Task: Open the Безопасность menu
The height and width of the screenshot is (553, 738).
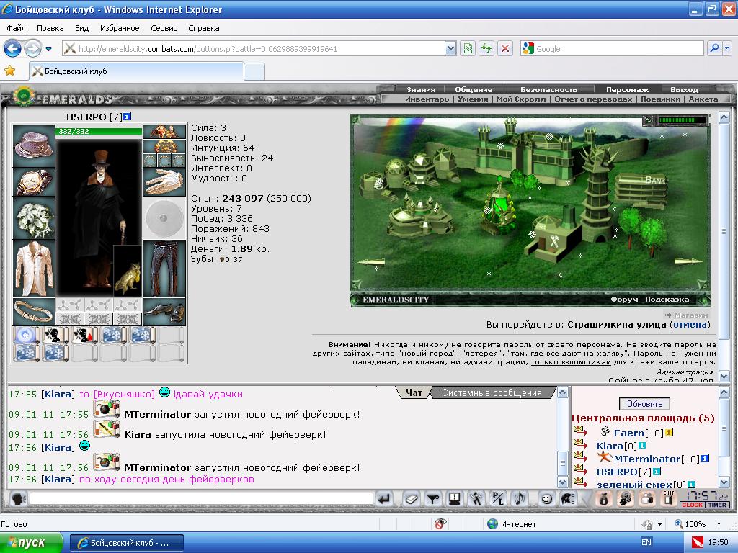Action: point(548,89)
